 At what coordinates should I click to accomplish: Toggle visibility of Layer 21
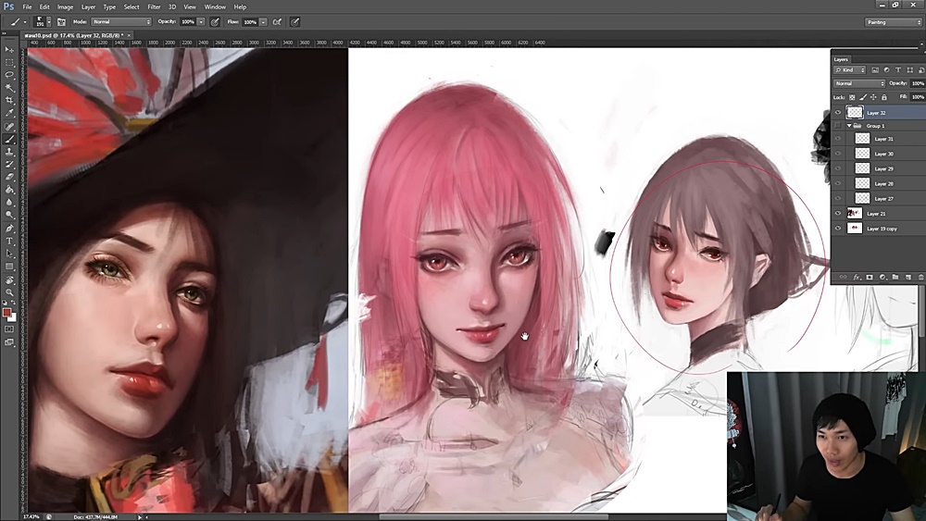(x=838, y=214)
